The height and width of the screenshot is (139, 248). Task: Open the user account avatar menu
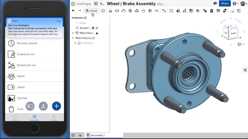tap(243, 3)
